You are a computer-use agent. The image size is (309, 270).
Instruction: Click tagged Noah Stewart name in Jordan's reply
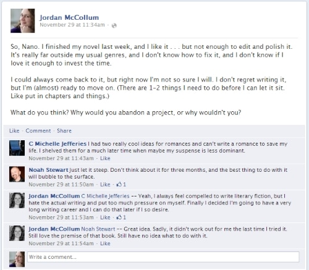(98, 229)
